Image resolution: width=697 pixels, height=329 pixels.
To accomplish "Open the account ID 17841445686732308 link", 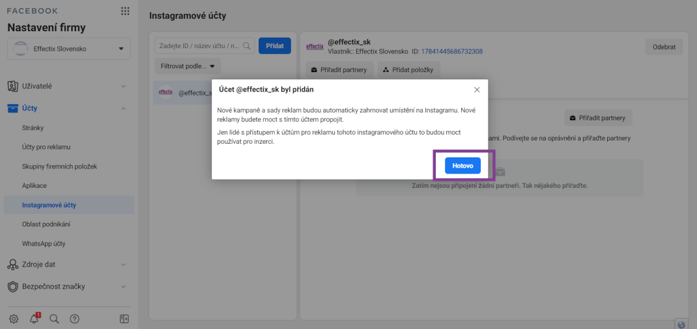I will [x=451, y=51].
